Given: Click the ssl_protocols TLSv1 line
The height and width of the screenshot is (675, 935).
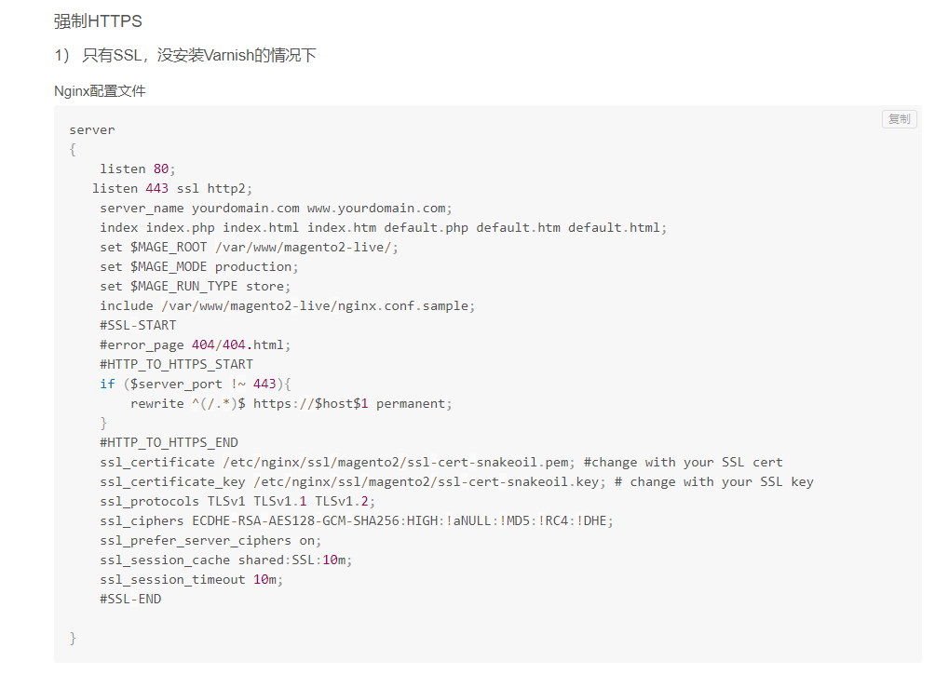Looking at the screenshot, I should coord(237,501).
